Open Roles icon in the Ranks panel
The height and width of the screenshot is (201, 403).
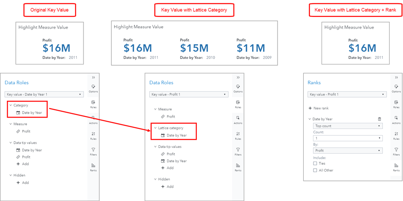[x=396, y=104]
